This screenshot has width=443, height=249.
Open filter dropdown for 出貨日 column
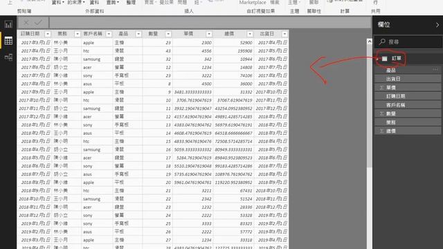click(x=284, y=34)
